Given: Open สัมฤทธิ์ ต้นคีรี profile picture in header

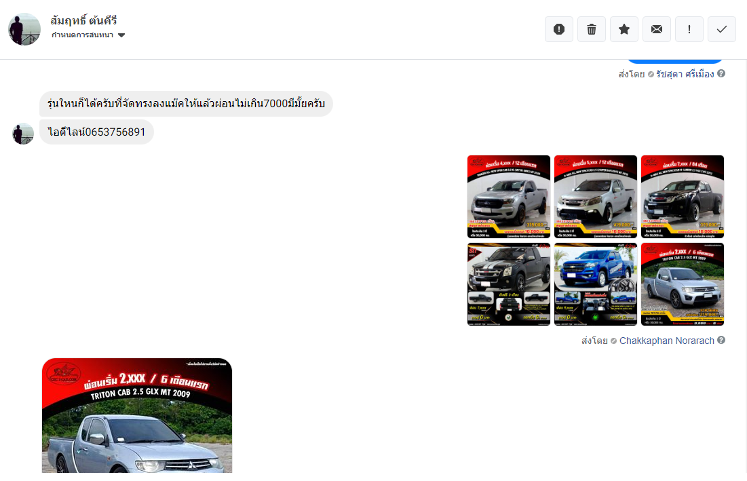Looking at the screenshot, I should tap(24, 29).
